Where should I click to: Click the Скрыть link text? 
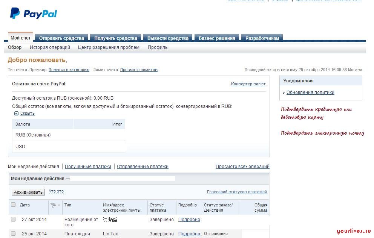point(28,114)
